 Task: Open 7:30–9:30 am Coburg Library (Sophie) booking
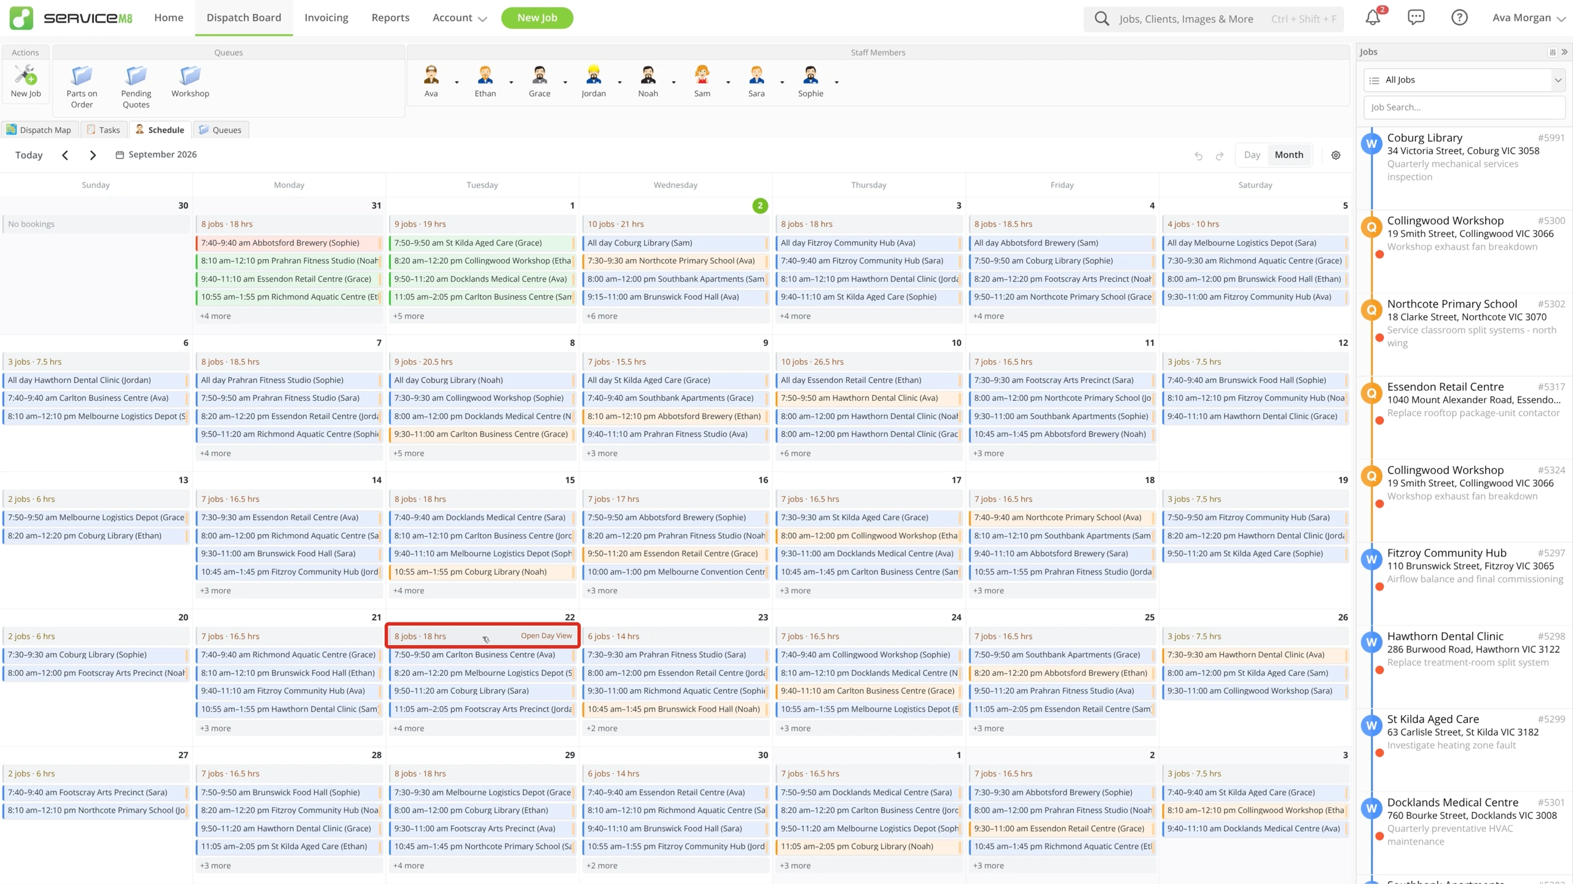[x=96, y=655]
